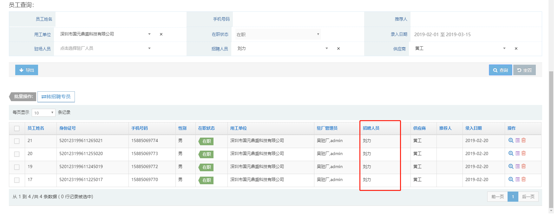Click the 导出 export button
The width and height of the screenshot is (558, 215).
[x=27, y=70]
